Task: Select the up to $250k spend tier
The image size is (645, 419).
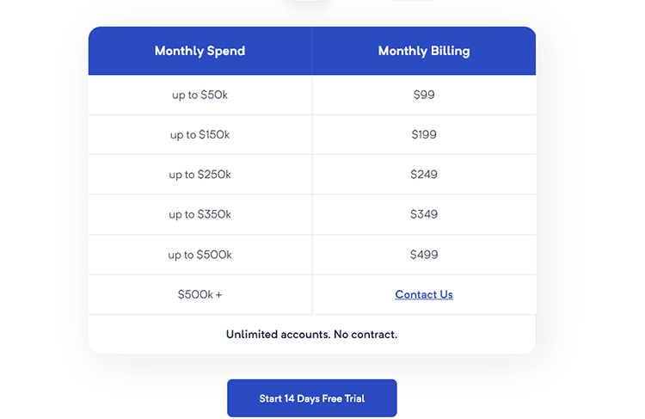Action: coord(200,175)
